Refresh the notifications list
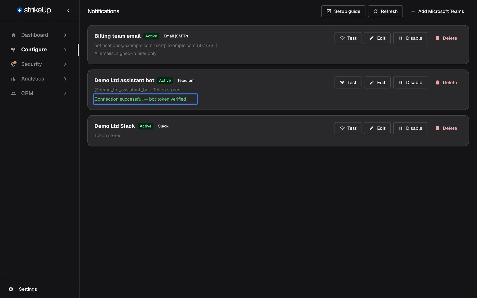The image size is (477, 298). (385, 11)
